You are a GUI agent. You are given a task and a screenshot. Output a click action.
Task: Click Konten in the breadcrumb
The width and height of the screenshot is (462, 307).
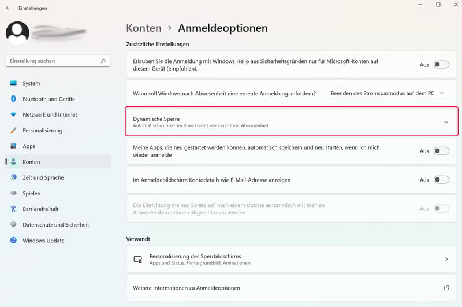[143, 28]
